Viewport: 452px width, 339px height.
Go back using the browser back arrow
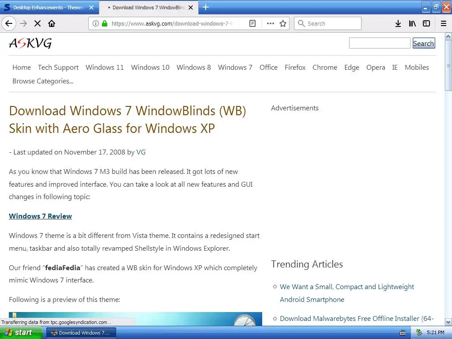click(x=9, y=23)
